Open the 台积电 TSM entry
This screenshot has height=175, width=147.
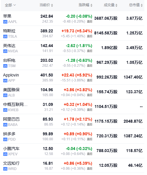coord(73,63)
